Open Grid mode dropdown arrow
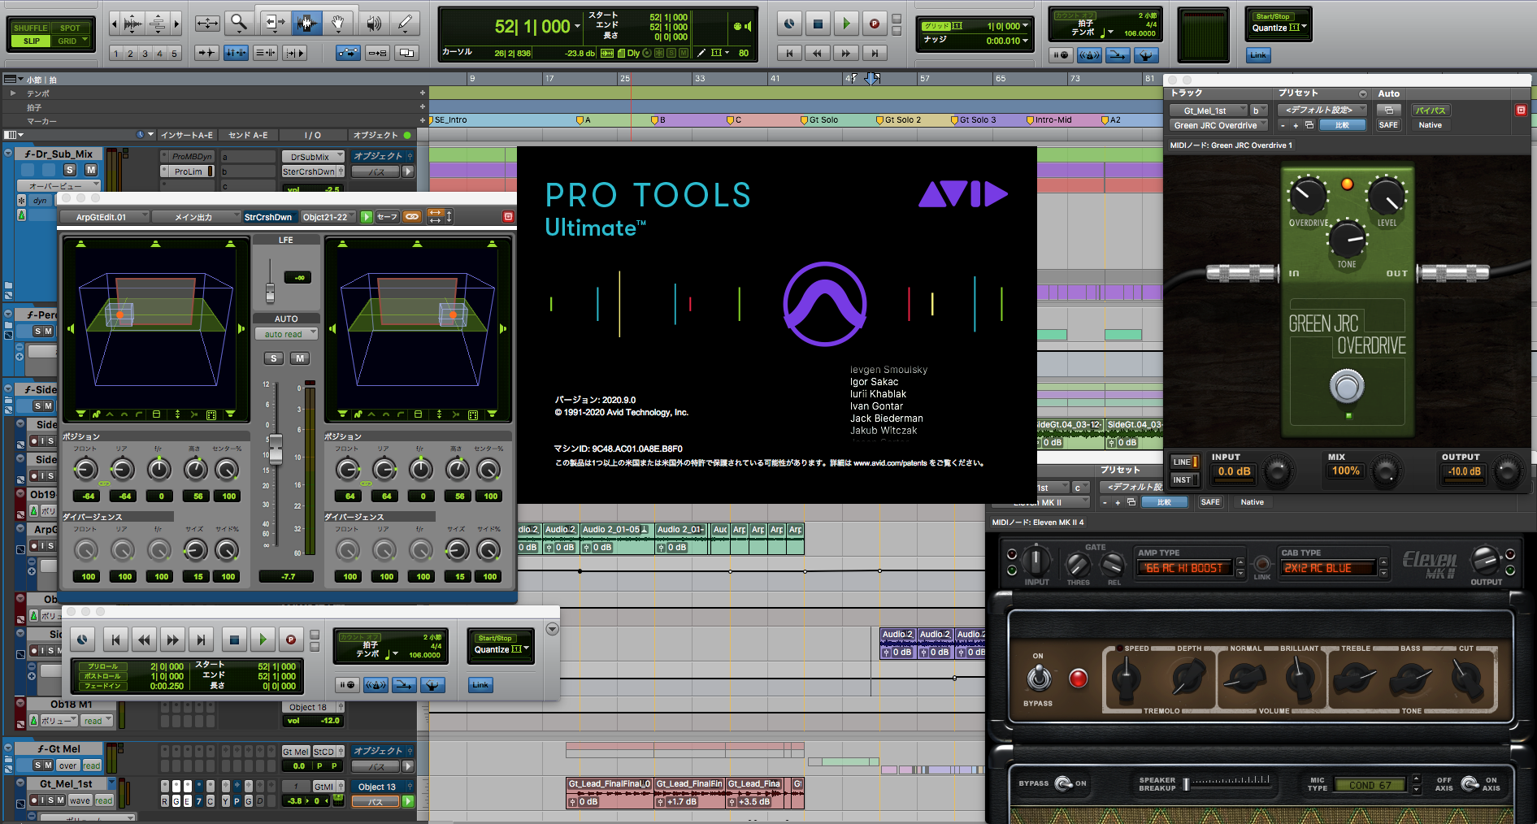Viewport: 1537px width, 824px height. click(x=84, y=41)
